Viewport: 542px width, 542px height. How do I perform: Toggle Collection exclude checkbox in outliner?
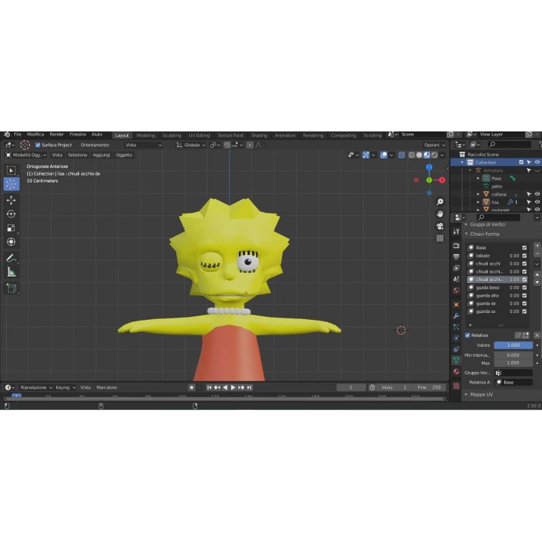coord(521,162)
